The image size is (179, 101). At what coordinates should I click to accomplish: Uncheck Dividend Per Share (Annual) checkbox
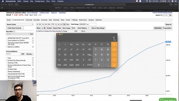click(7, 60)
